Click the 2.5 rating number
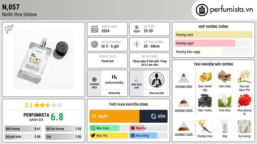Viewport: 257px width, 144px height. tap(29, 105)
